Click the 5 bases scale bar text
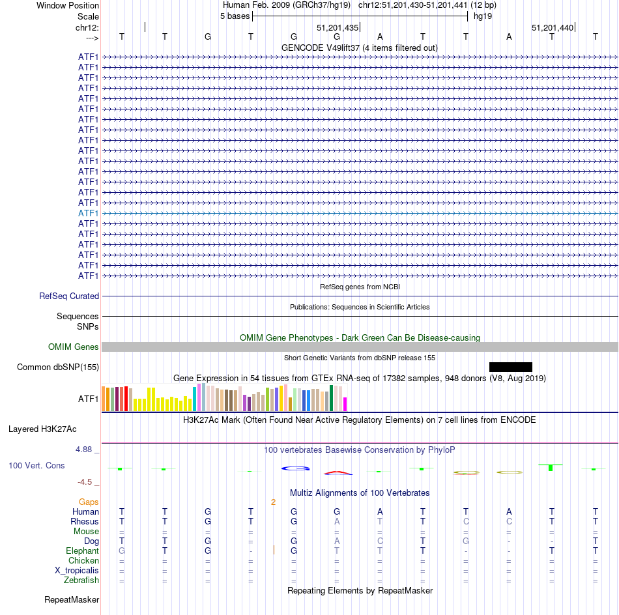This screenshot has width=619, height=615. tap(235, 16)
